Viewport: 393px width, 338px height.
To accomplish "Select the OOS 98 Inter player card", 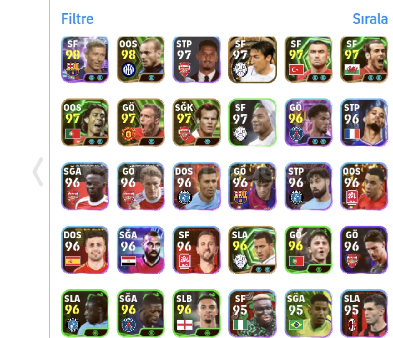I will (x=141, y=59).
